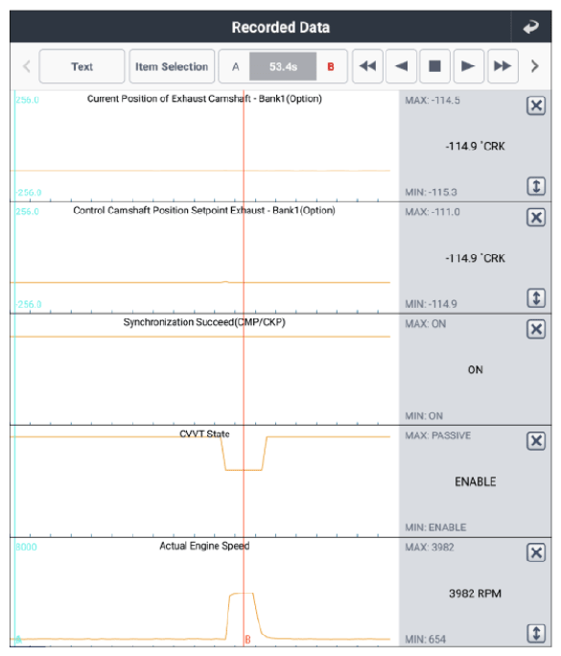
Task: Click Synchronization Succeed(CMP/CKP) title
Action: (204, 322)
